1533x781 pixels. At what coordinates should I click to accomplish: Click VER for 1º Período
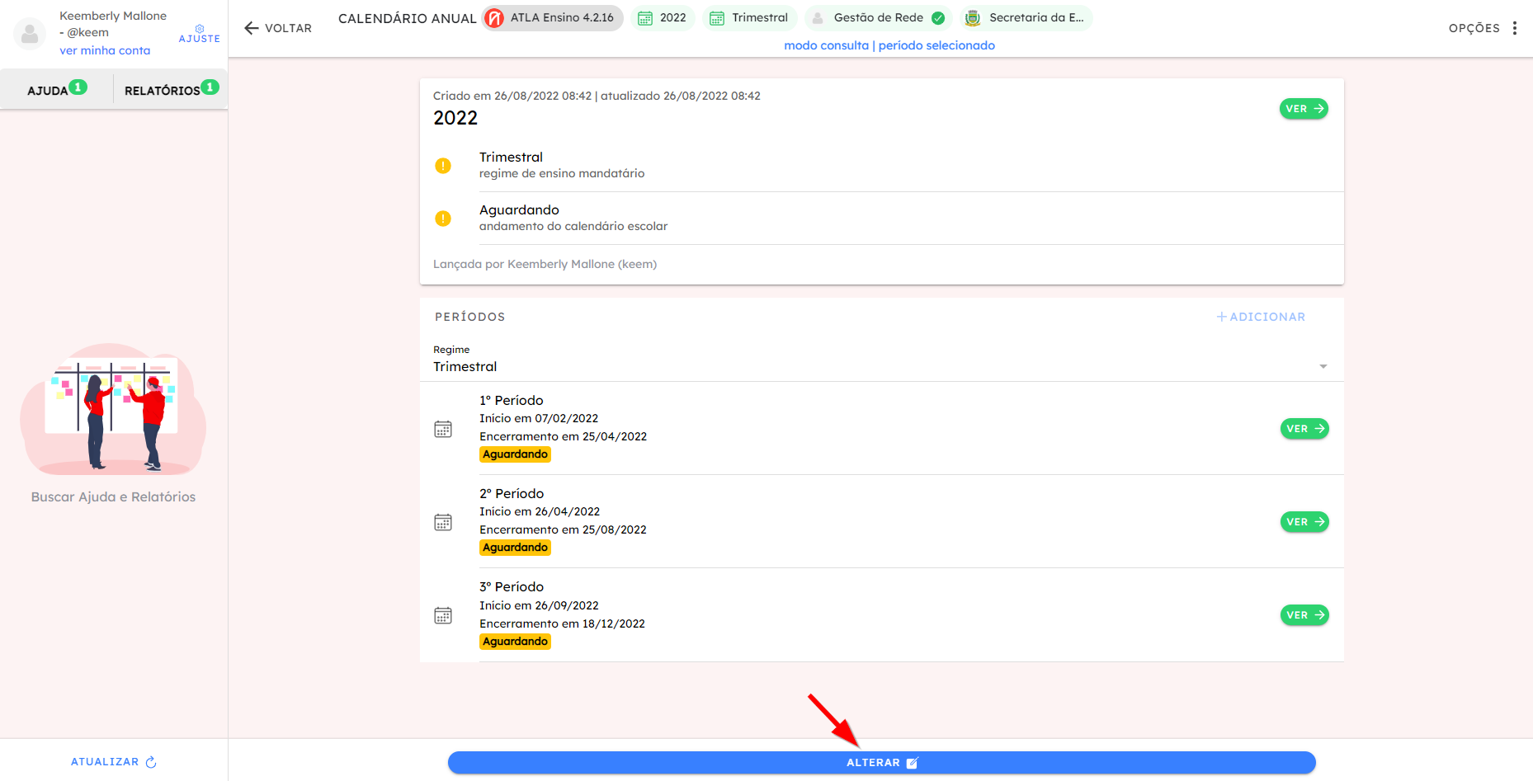click(1304, 429)
